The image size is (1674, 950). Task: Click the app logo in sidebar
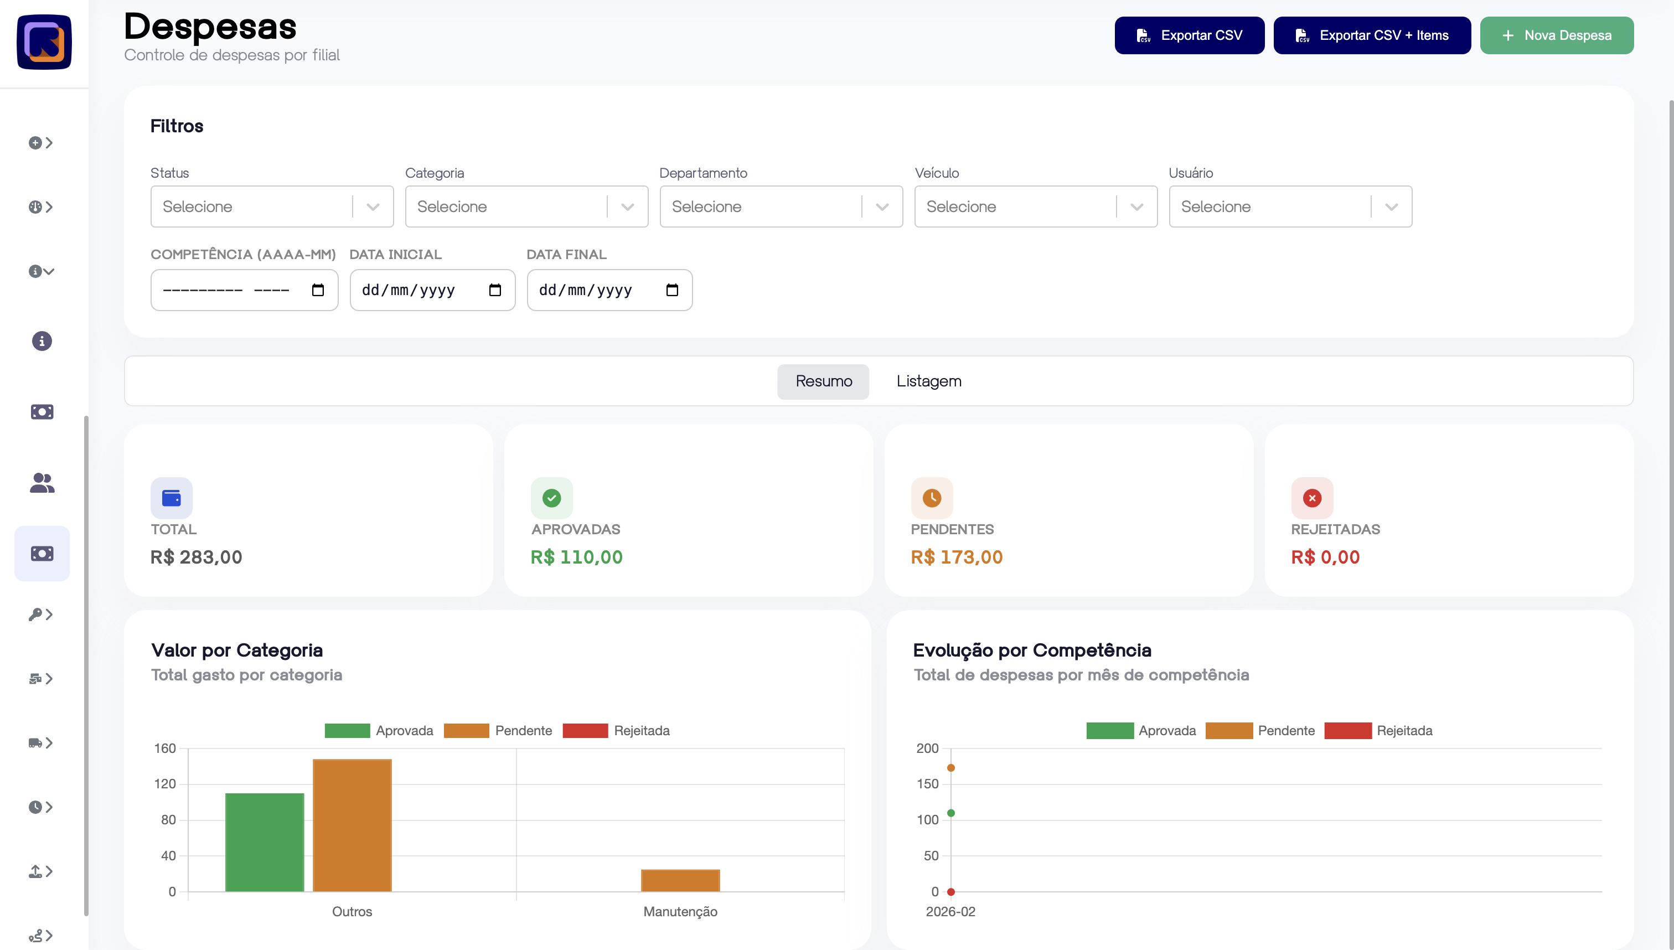(44, 43)
